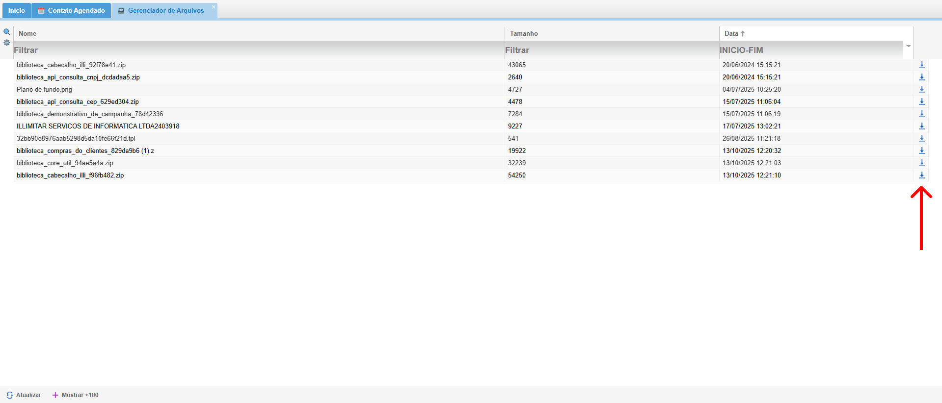Download the Plano de fundo.png file
Viewport: 942px width, 403px height.
921,89
